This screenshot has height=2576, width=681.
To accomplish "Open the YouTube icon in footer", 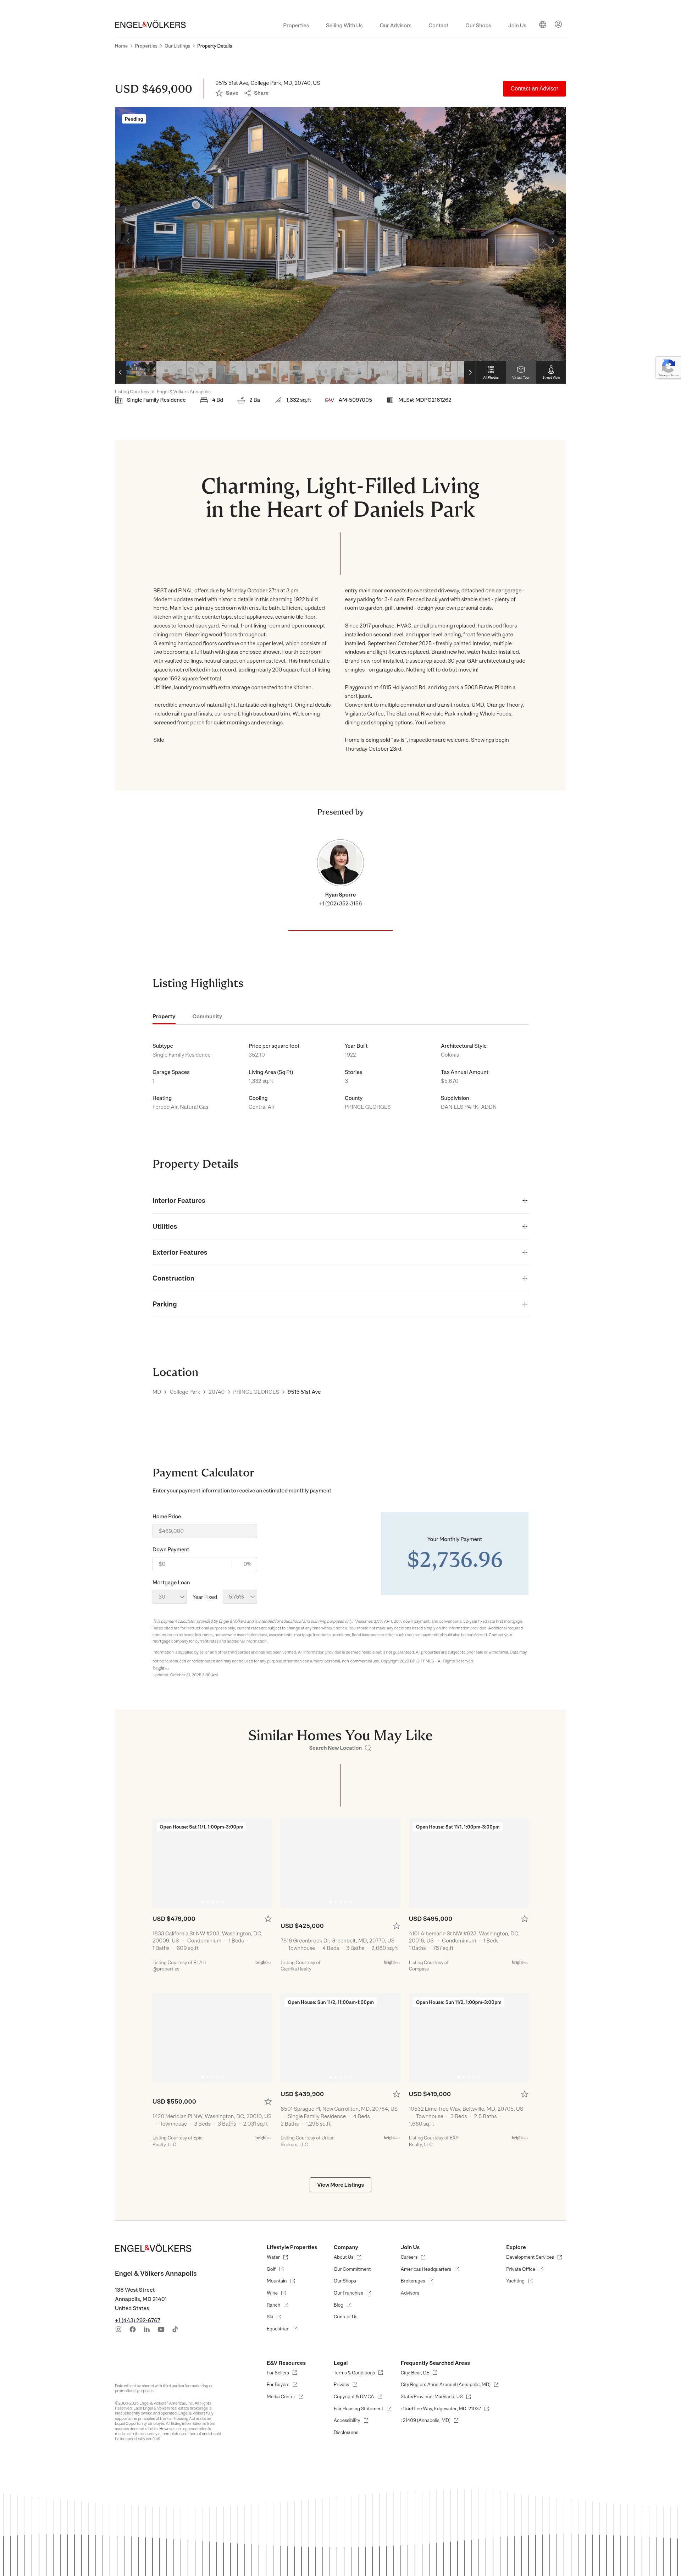I will click(161, 2329).
